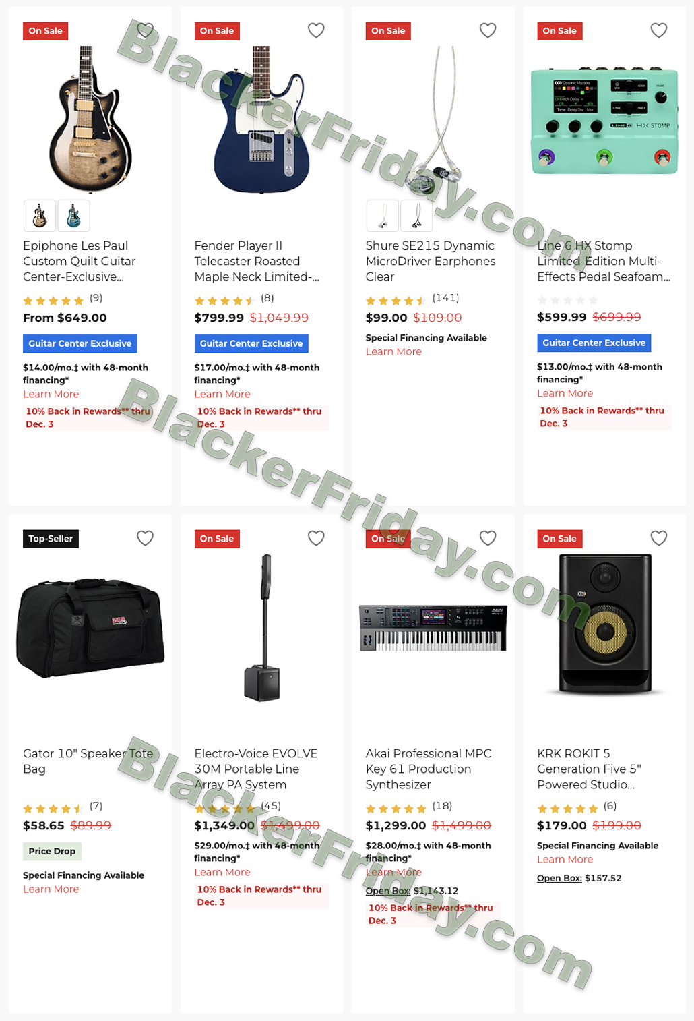Screen dimensions: 694x1021
Task: Click Learn More under Shure special financing
Action: pyautogui.click(x=393, y=352)
